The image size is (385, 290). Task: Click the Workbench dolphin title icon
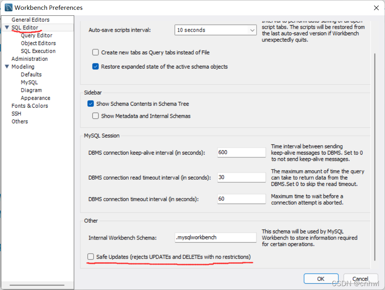(x=9, y=7)
